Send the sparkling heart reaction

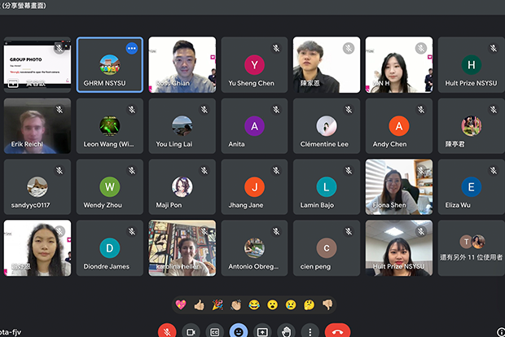point(180,304)
